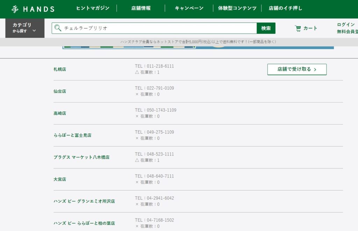358x231 pixels.
Task: Click the 検索 search button
Action: [x=266, y=28]
